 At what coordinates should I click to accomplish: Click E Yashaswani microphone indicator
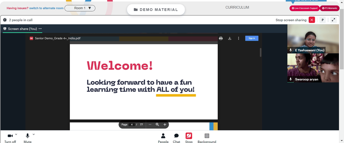coord(290,50)
